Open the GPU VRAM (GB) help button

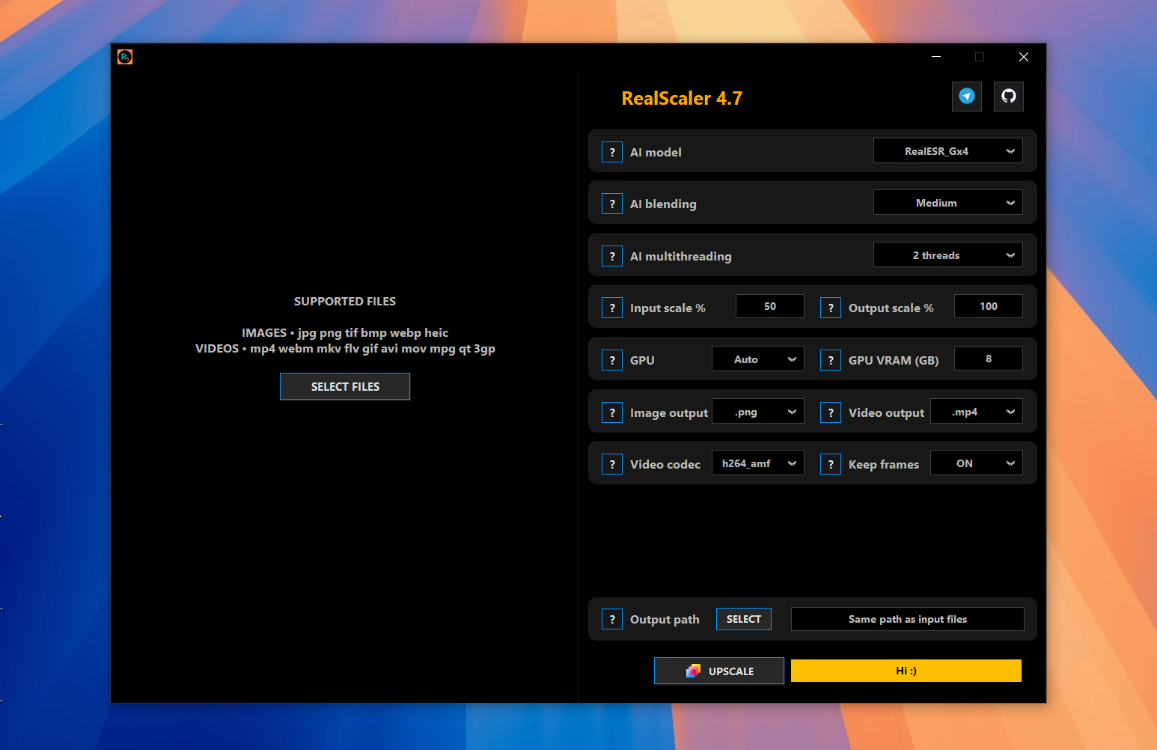tap(831, 360)
